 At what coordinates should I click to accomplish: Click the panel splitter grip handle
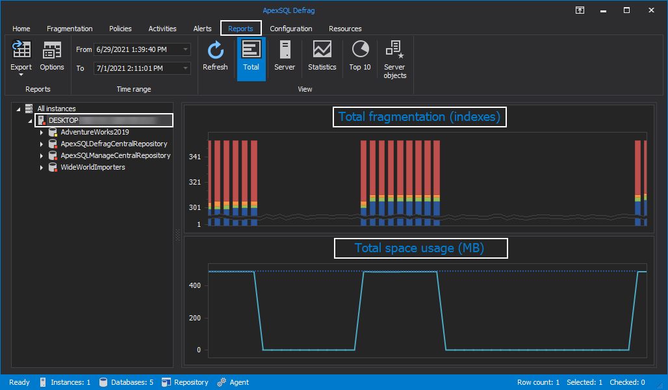click(x=177, y=235)
